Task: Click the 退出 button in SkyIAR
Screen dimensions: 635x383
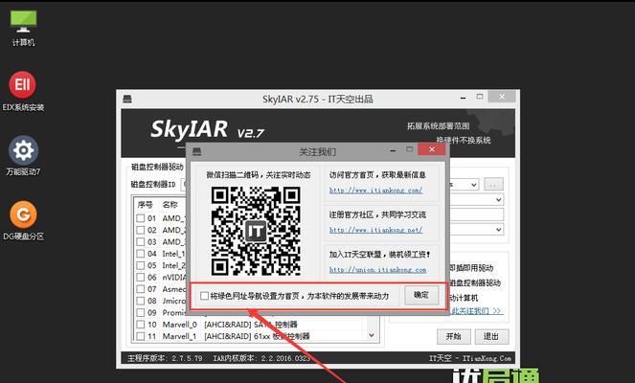Action: (491, 336)
